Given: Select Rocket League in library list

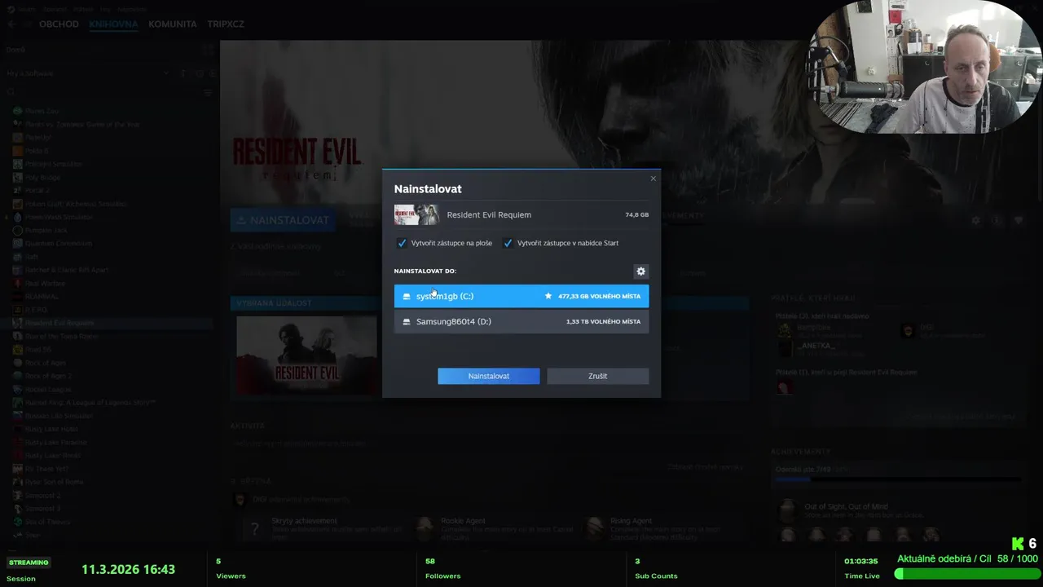Looking at the screenshot, I should (x=48, y=389).
